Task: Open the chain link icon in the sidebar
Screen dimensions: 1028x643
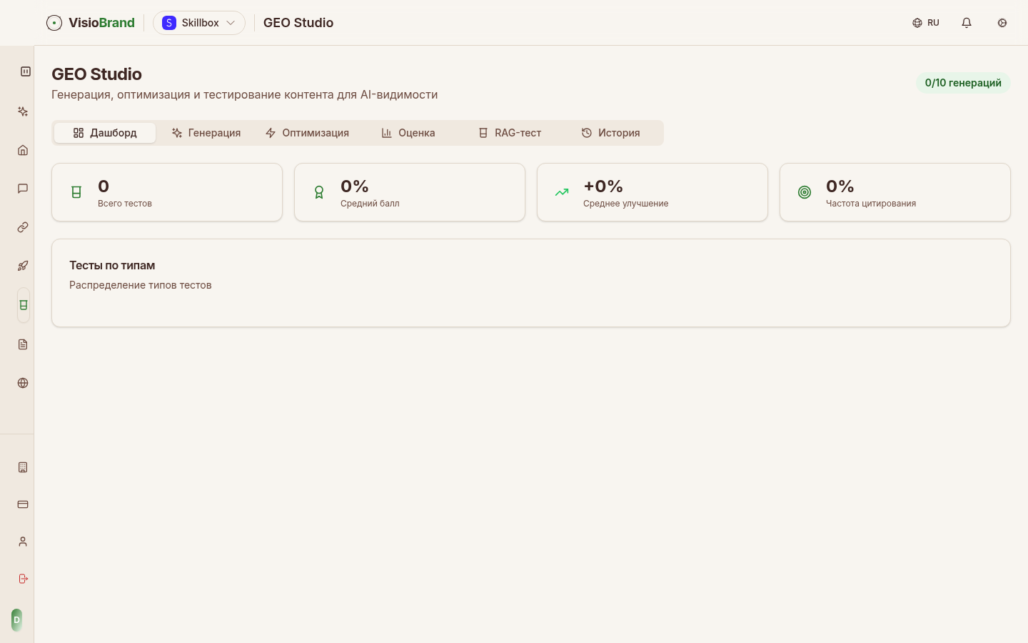Action: pos(23,227)
